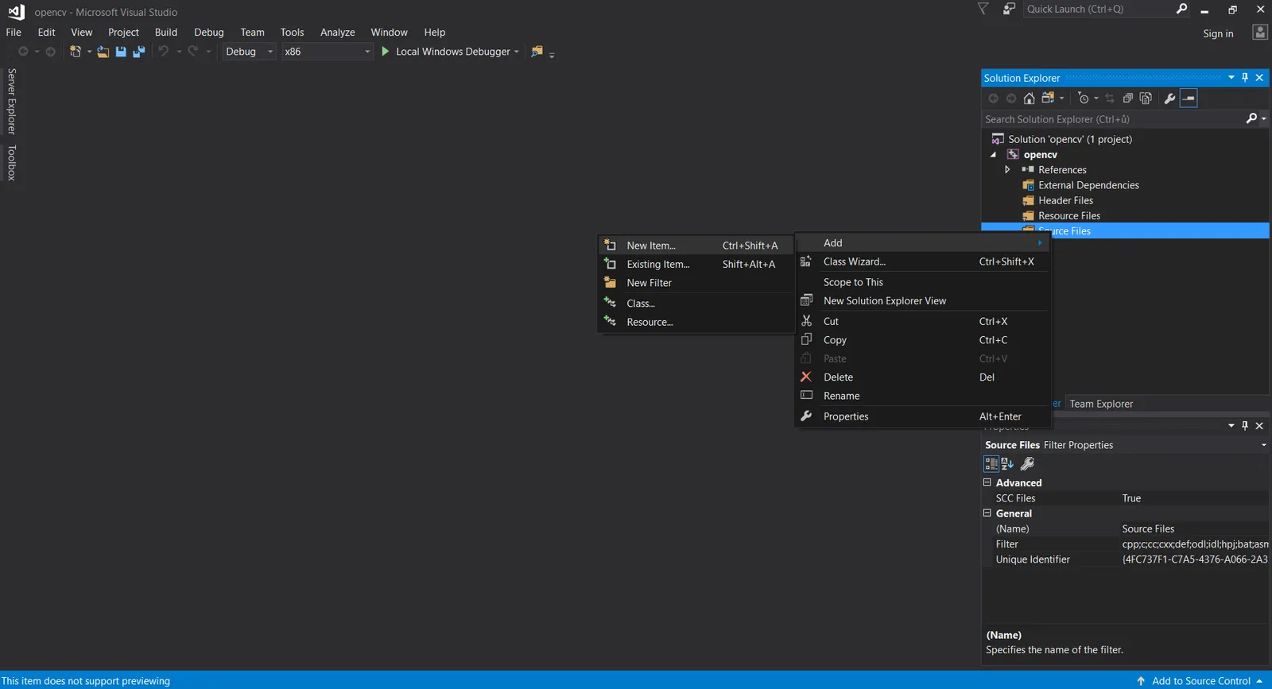
Task: Open the Solution Explorer search options dropdown
Action: coord(1263,119)
